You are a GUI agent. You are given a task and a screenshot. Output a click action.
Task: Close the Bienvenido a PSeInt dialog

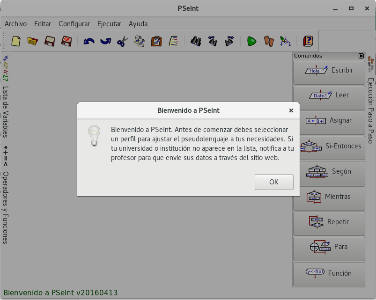pos(291,110)
